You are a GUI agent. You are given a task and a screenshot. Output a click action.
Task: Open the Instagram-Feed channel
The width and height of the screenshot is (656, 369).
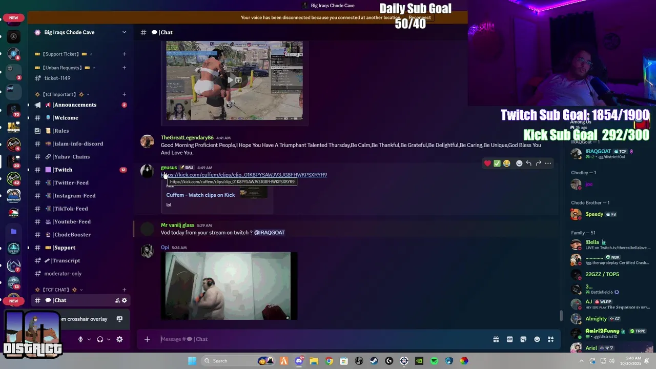(x=80, y=196)
